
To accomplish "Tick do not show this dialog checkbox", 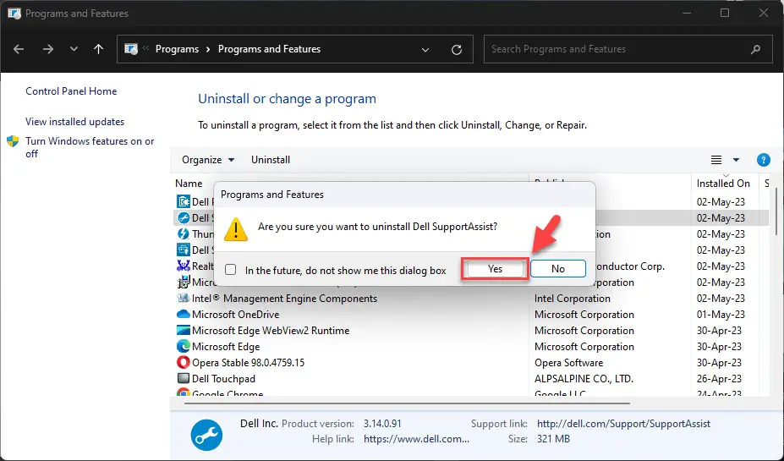I will pos(231,270).
